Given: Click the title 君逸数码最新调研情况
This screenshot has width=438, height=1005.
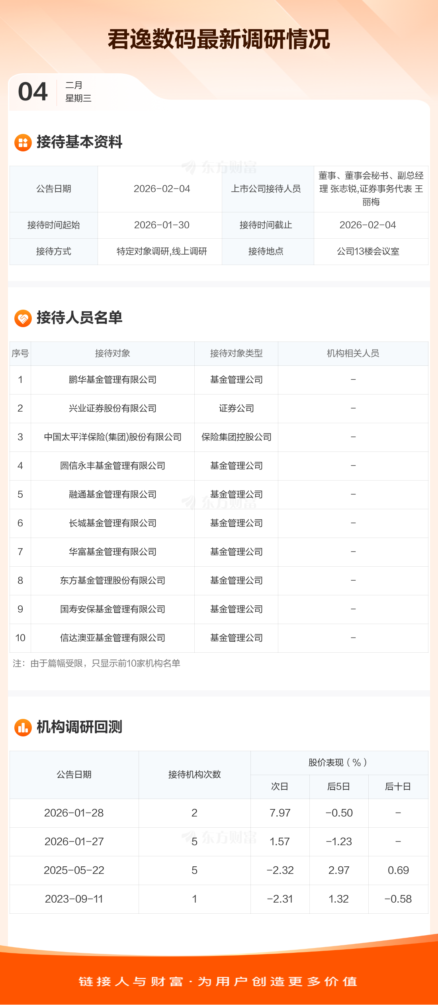Looking at the screenshot, I should coord(219,39).
